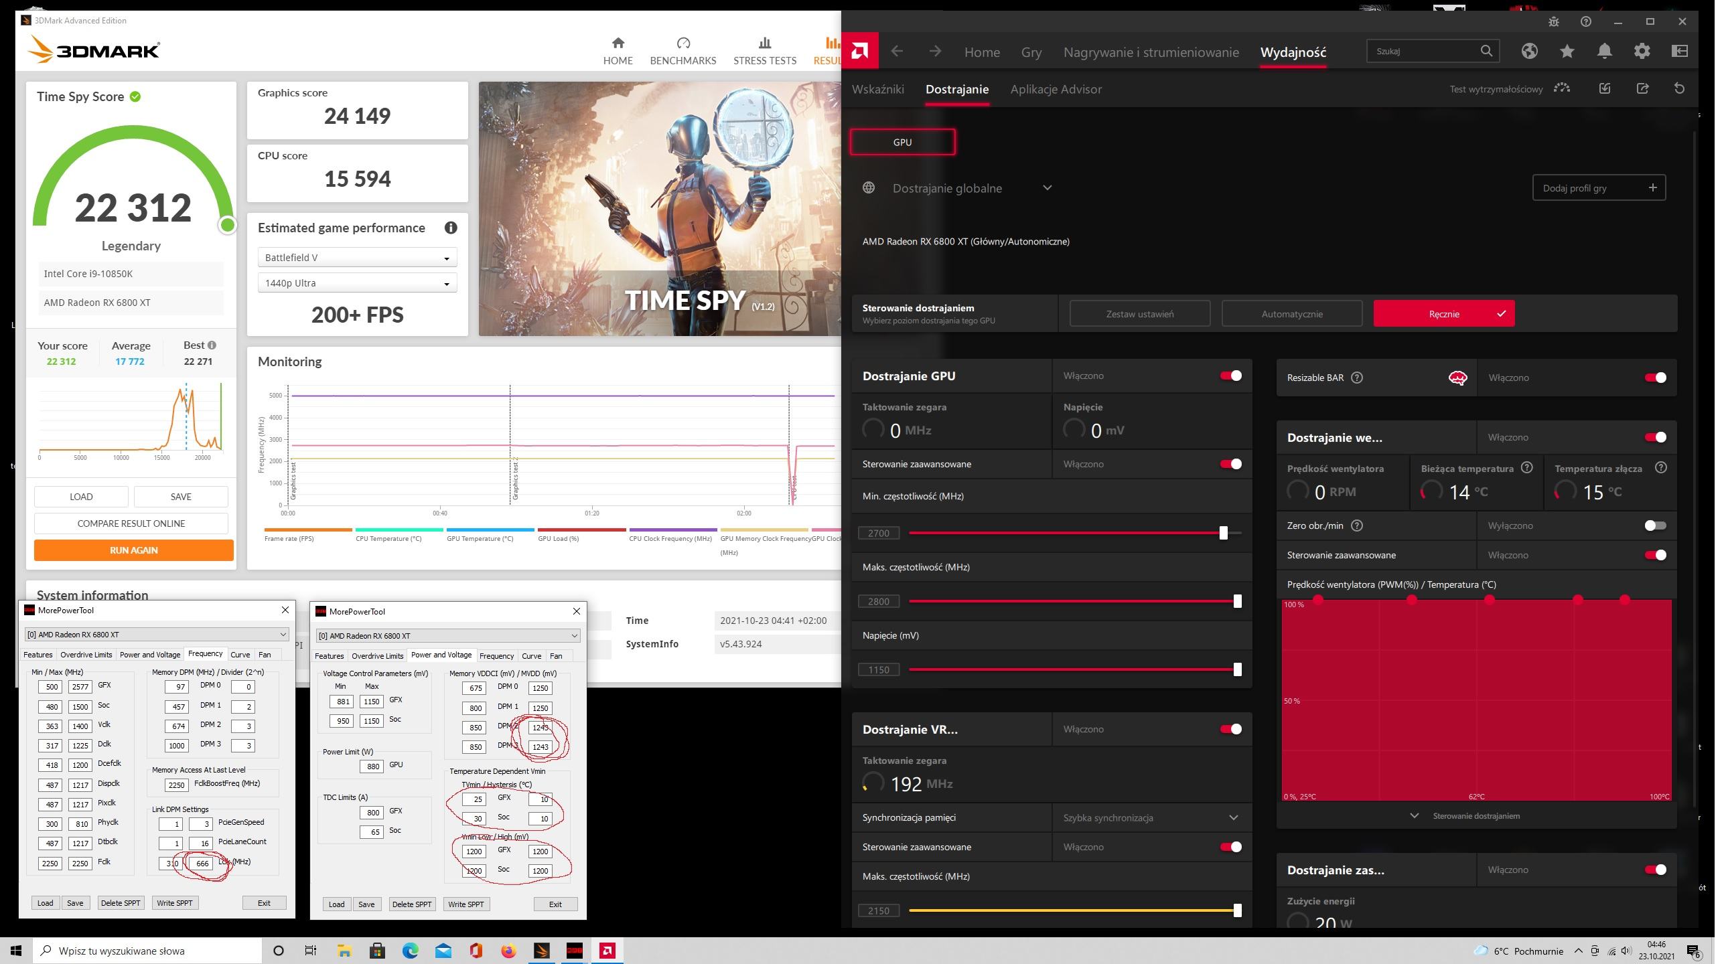This screenshot has height=964, width=1724.
Task: Open GPU selector in left MorePowerTool window
Action: click(156, 634)
